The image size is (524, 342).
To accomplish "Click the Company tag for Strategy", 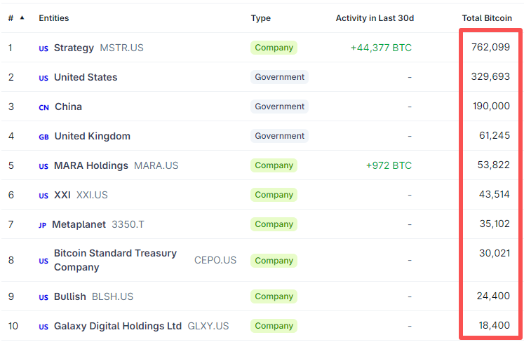I will click(x=274, y=48).
